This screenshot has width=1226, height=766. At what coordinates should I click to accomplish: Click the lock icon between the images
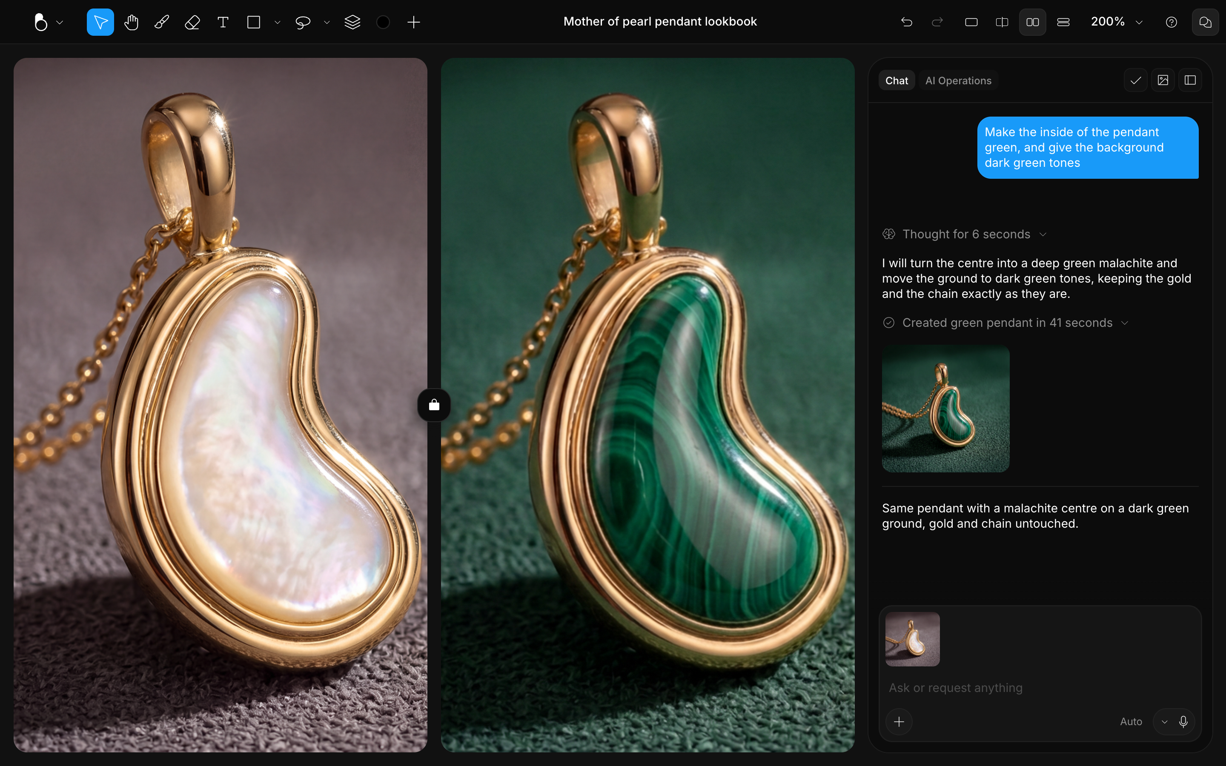[x=434, y=405]
